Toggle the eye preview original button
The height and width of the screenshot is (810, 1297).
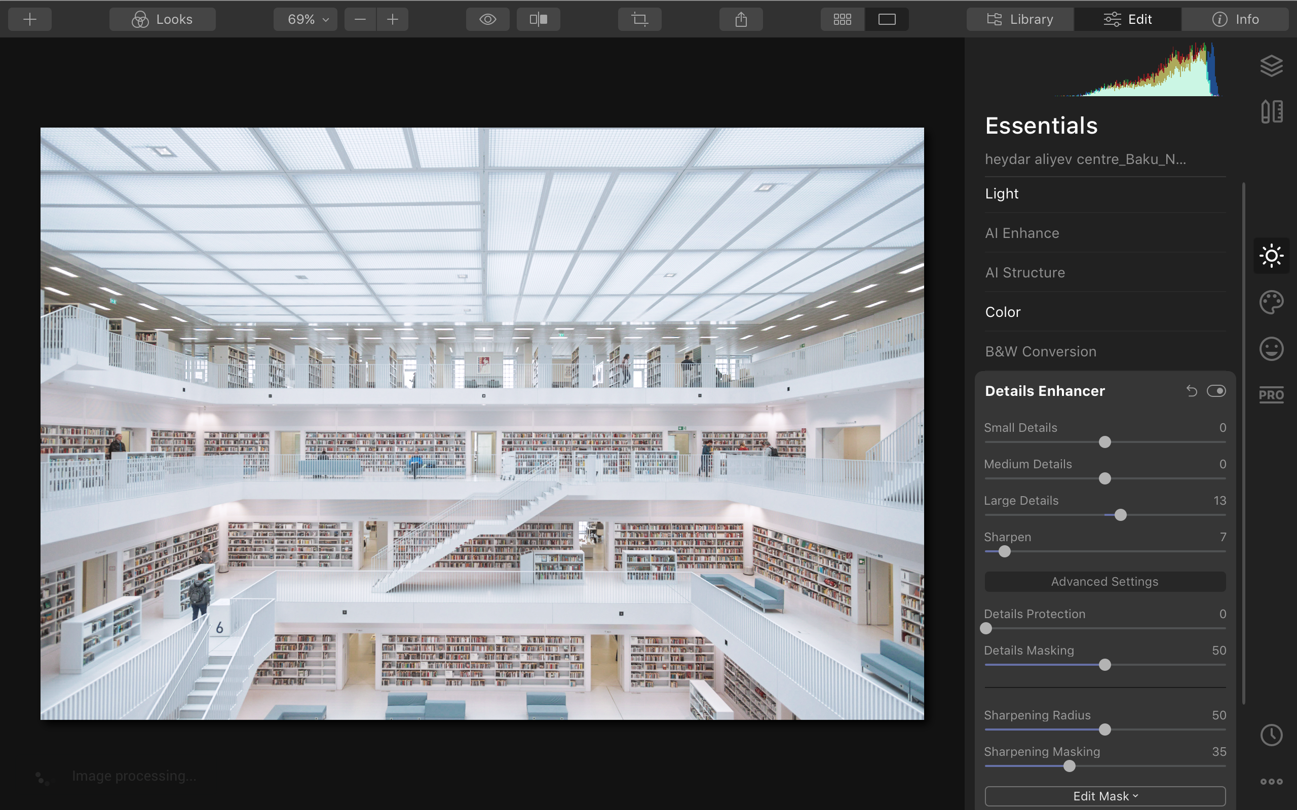tap(487, 19)
